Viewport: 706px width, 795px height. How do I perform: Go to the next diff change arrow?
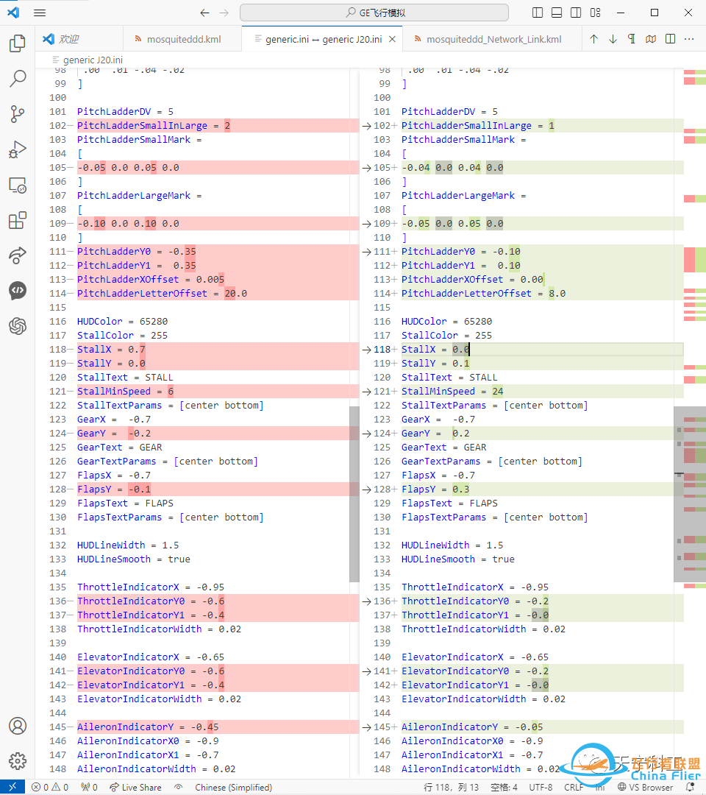(613, 39)
